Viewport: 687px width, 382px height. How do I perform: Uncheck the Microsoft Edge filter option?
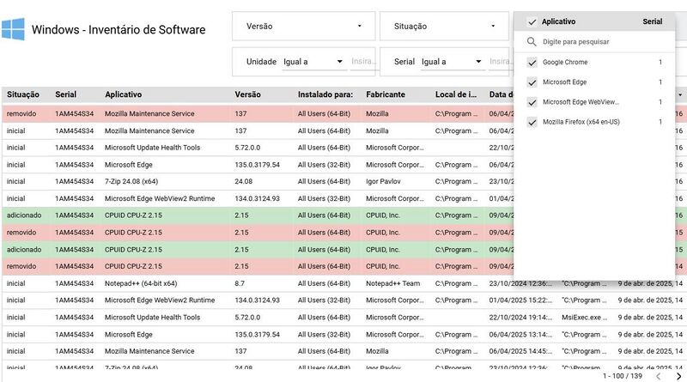[x=532, y=82]
